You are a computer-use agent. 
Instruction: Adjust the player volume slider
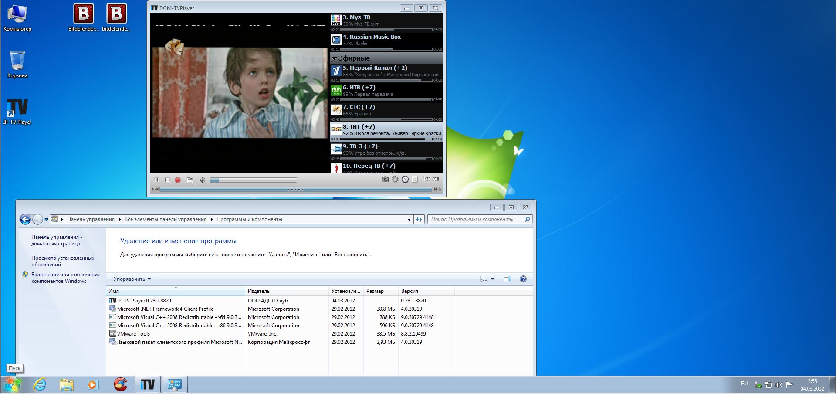click(253, 180)
